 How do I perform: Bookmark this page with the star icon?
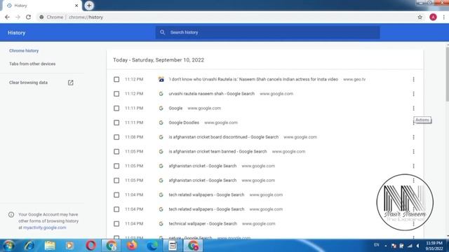point(420,17)
